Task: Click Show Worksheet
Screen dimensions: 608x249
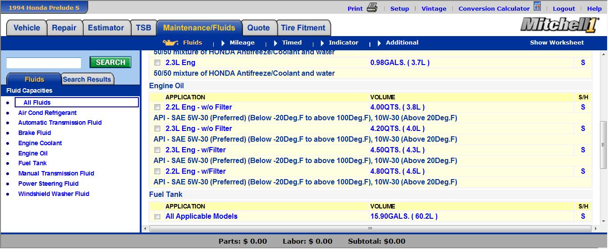Action: click(557, 43)
